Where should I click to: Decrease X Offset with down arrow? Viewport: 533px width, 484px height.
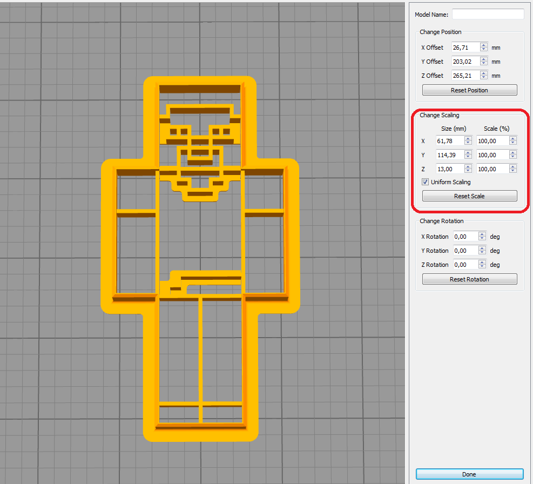(484, 50)
